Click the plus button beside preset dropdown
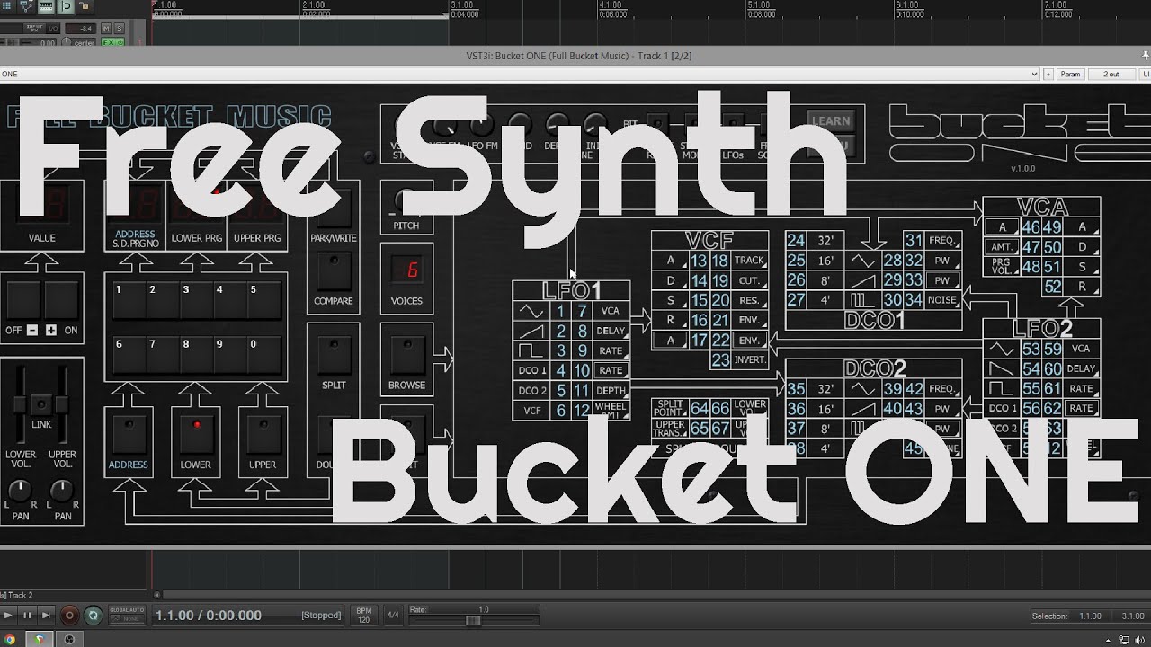 coord(1048,74)
